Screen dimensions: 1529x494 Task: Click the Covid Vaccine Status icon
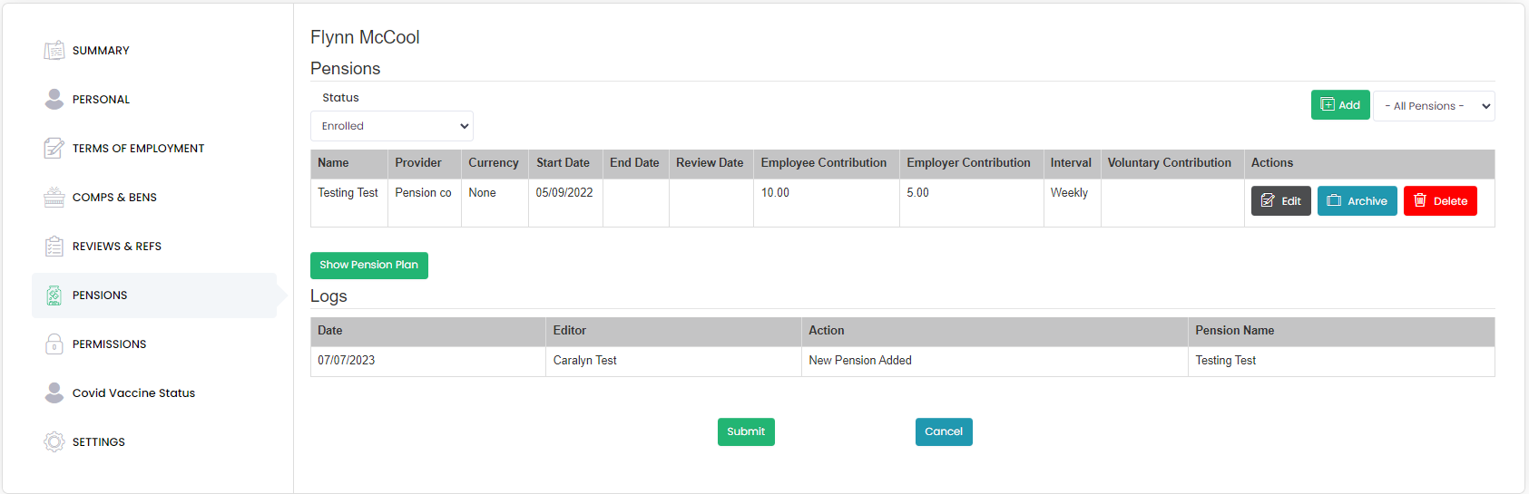54,392
